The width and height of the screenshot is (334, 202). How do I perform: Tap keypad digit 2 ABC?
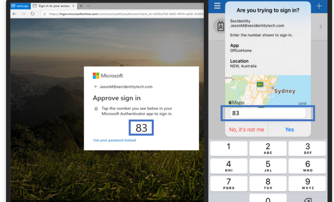[x=268, y=148]
